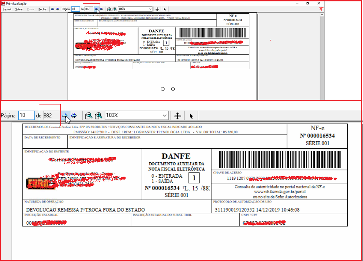Go to previous page with left arrow
The image size is (363, 261).
pyautogui.click(x=58, y=9)
